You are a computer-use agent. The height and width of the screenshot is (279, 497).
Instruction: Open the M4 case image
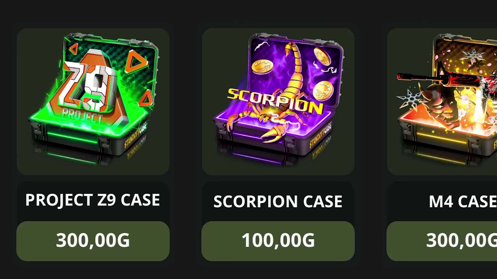pyautogui.click(x=442, y=101)
